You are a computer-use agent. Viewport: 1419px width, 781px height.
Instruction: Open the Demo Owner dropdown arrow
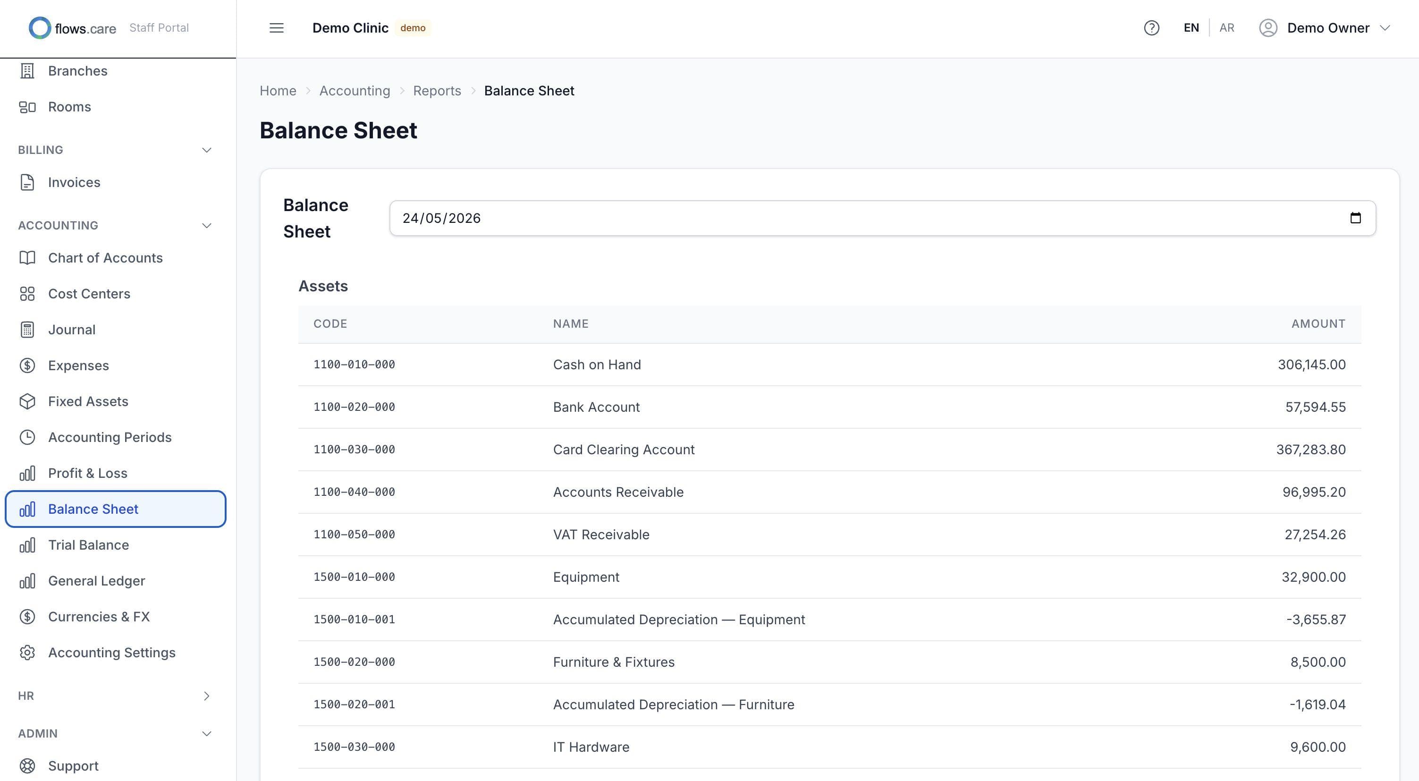click(1385, 28)
